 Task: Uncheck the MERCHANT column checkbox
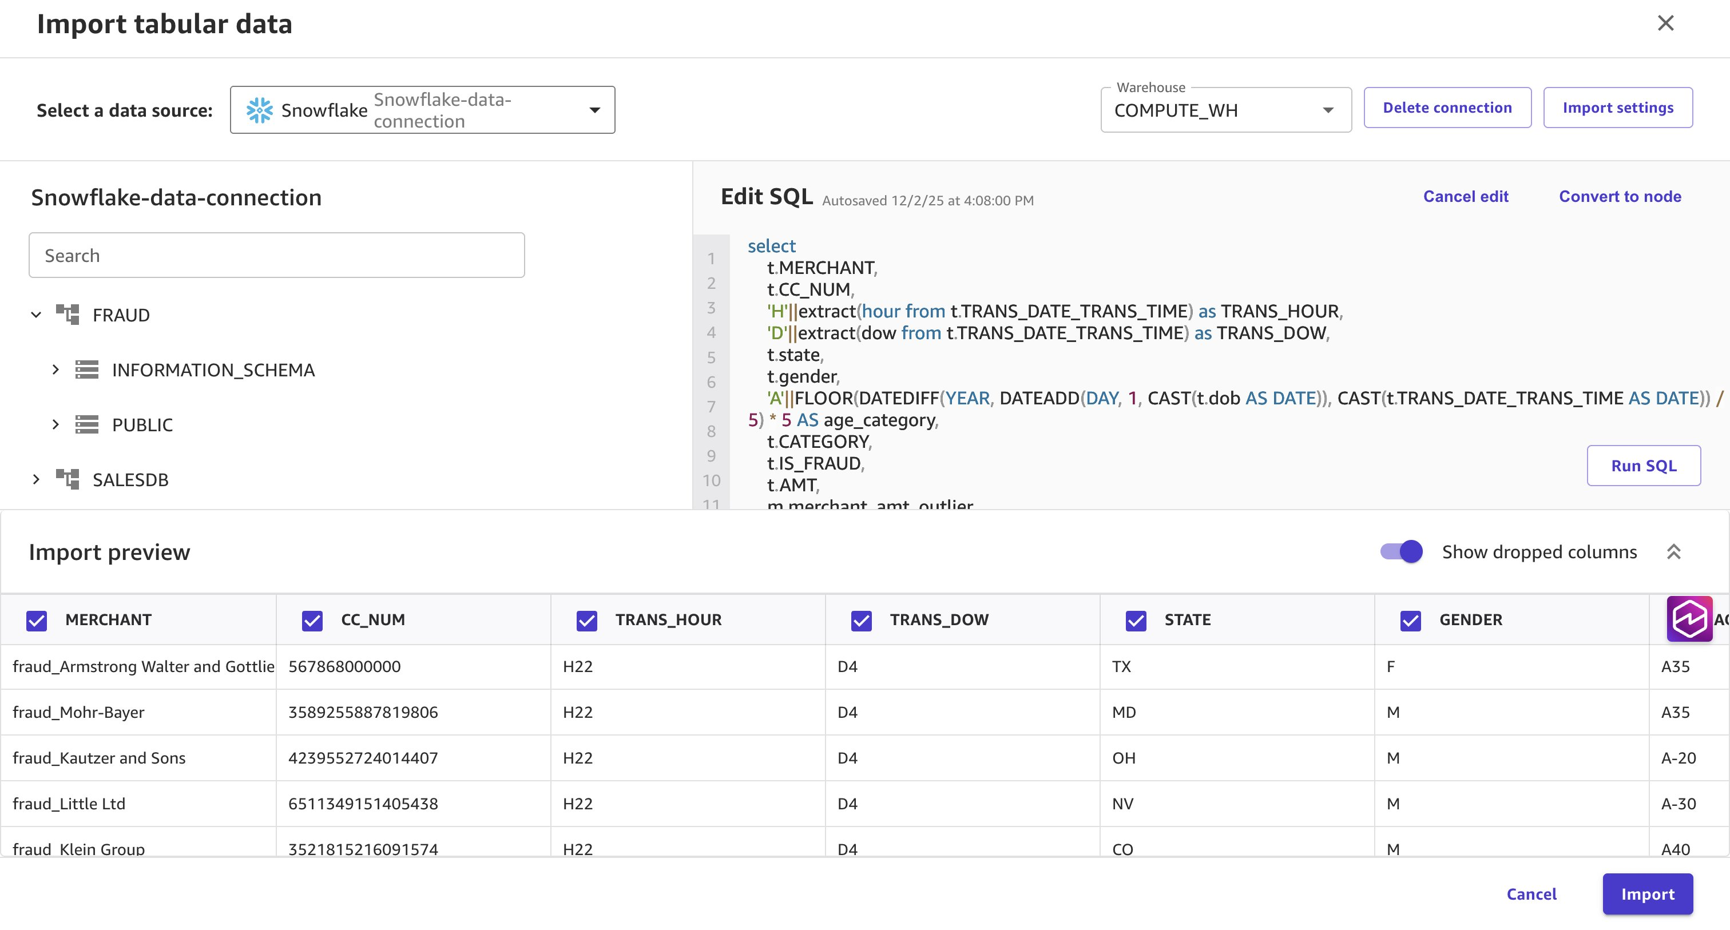37,621
